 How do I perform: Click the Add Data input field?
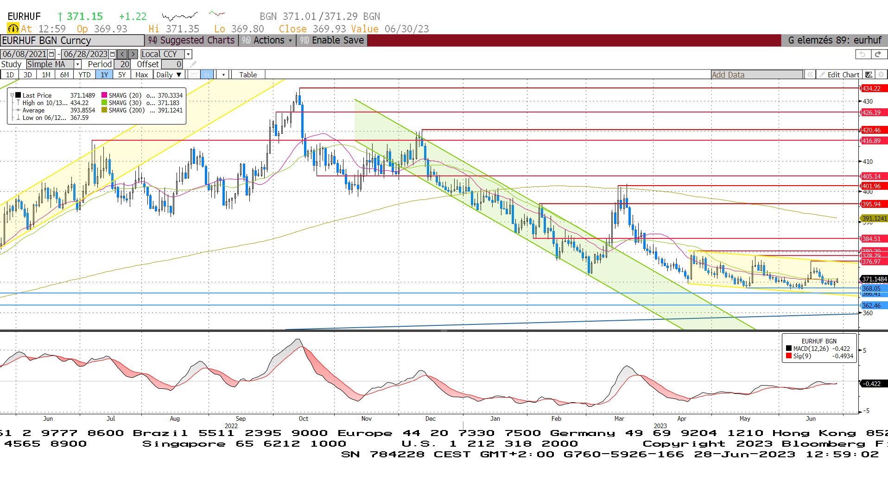[757, 75]
